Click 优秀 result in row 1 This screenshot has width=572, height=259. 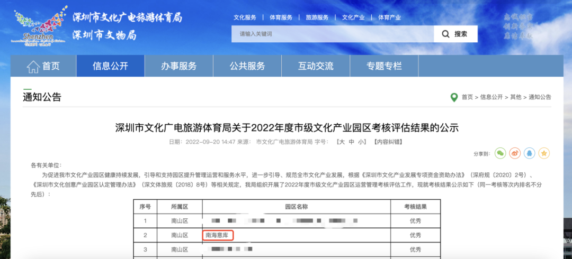click(x=416, y=221)
